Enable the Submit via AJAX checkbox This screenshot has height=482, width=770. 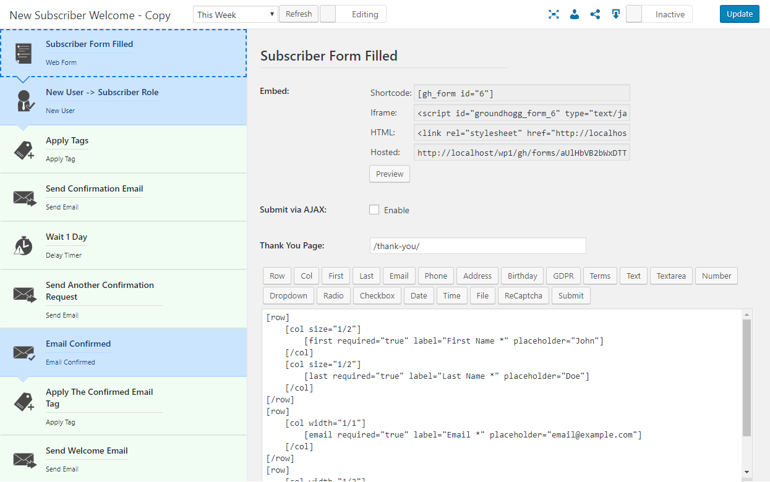(374, 209)
